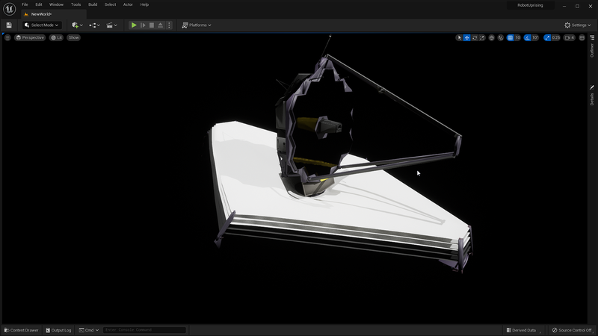Open the File menu
Viewport: 598px width, 336px height.
tap(25, 4)
